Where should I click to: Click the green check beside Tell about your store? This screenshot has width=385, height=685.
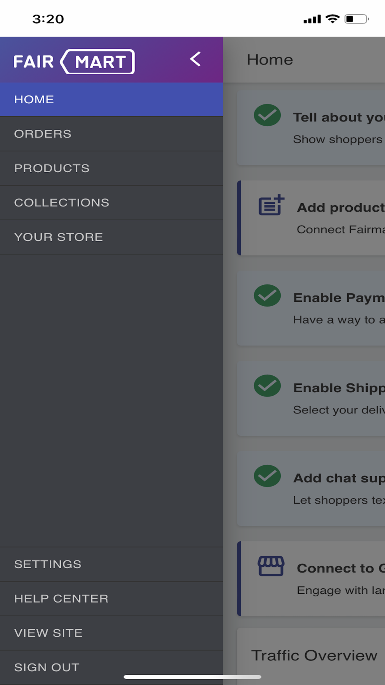coord(267,115)
